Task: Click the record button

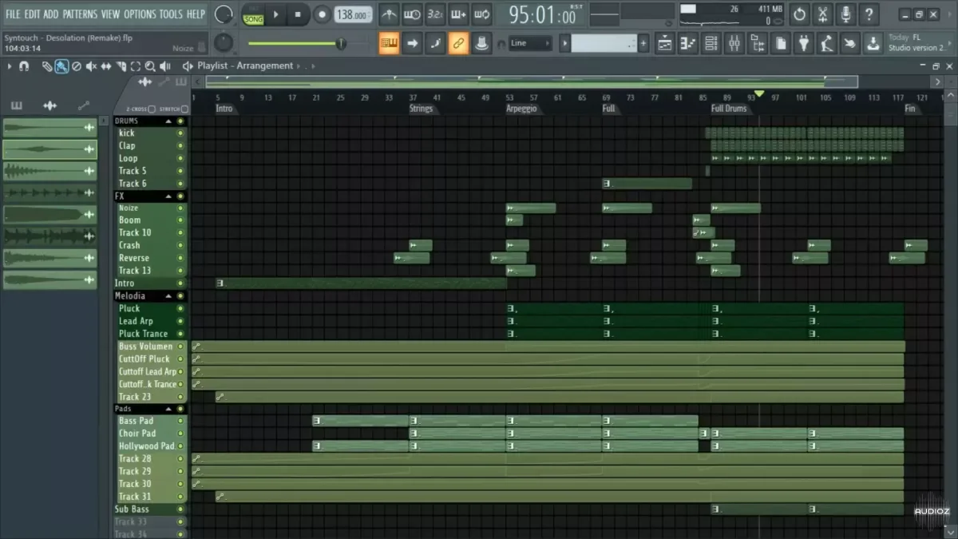Action: click(x=322, y=14)
